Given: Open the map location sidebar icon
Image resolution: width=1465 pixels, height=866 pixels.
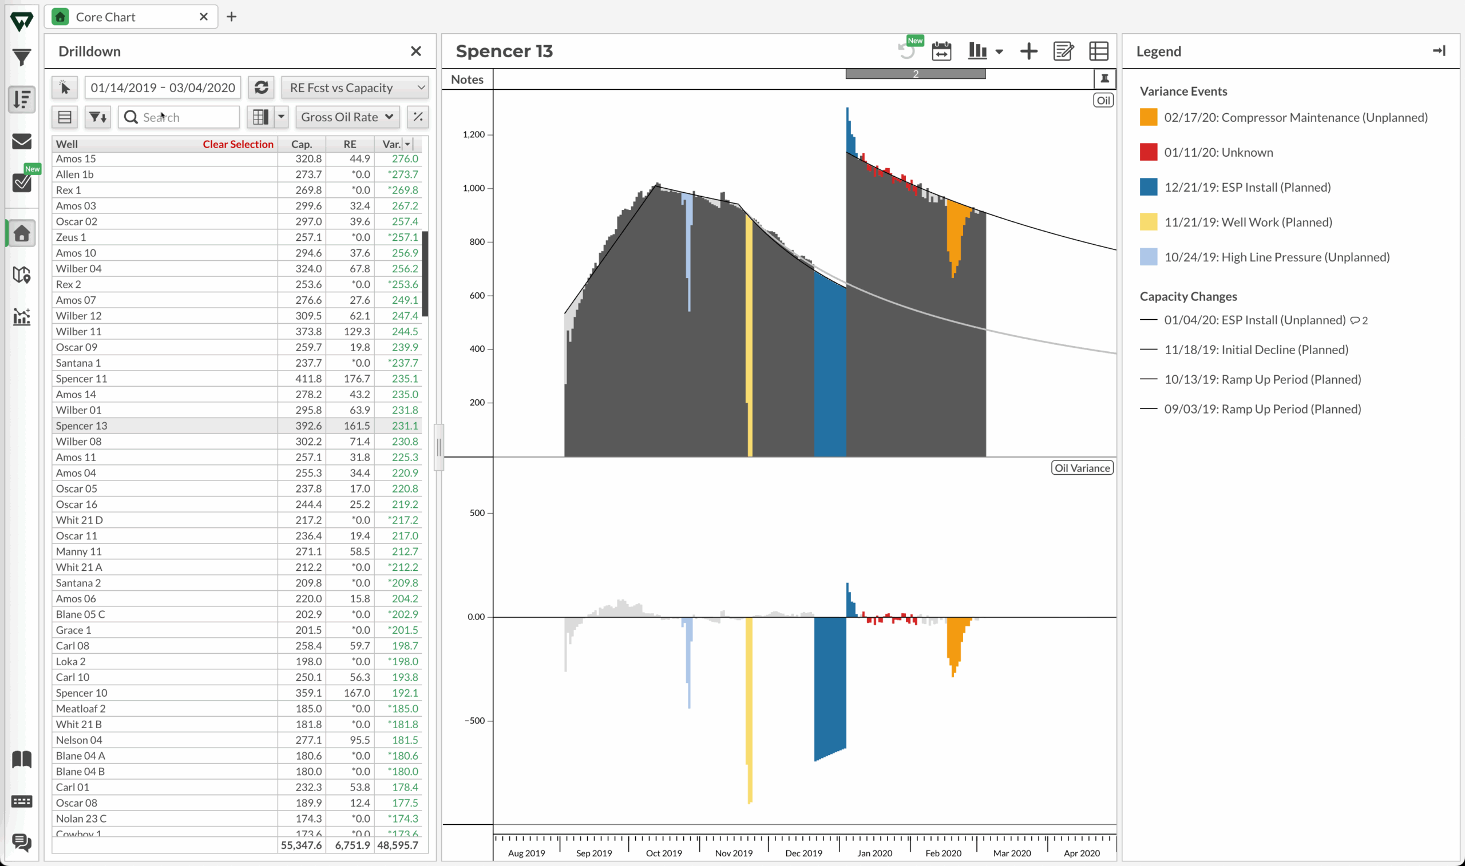Looking at the screenshot, I should tap(22, 275).
